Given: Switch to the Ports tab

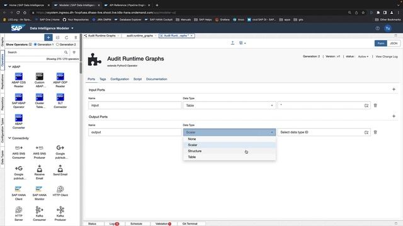Looking at the screenshot, I should tap(91, 79).
